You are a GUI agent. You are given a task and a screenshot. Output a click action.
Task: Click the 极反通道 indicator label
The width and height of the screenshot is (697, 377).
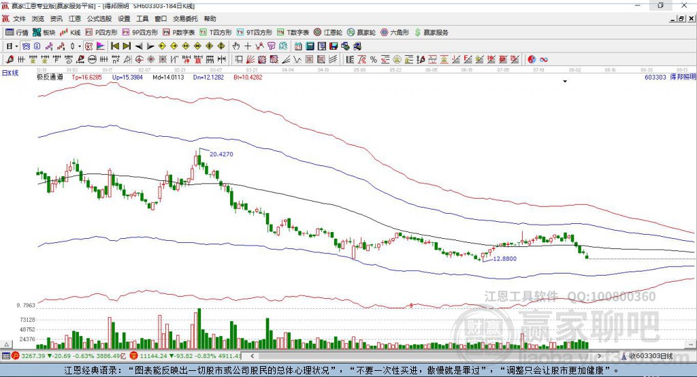click(50, 77)
